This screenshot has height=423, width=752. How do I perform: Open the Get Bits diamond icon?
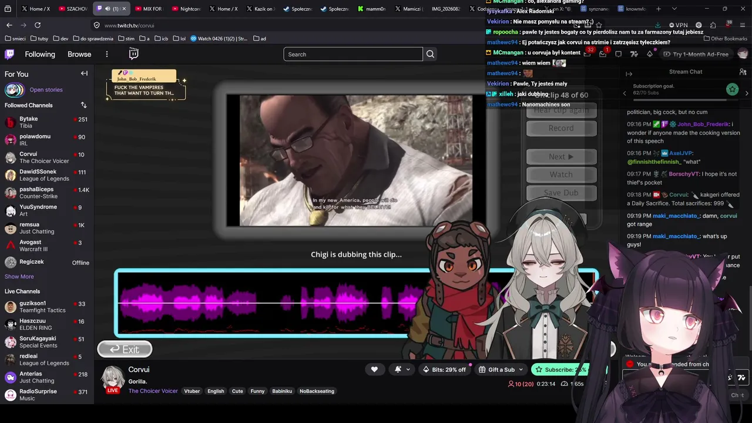[649, 54]
